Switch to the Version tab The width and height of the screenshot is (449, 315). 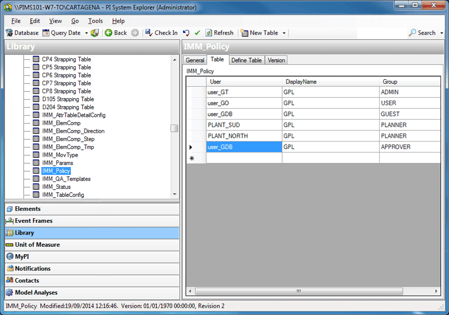[276, 60]
